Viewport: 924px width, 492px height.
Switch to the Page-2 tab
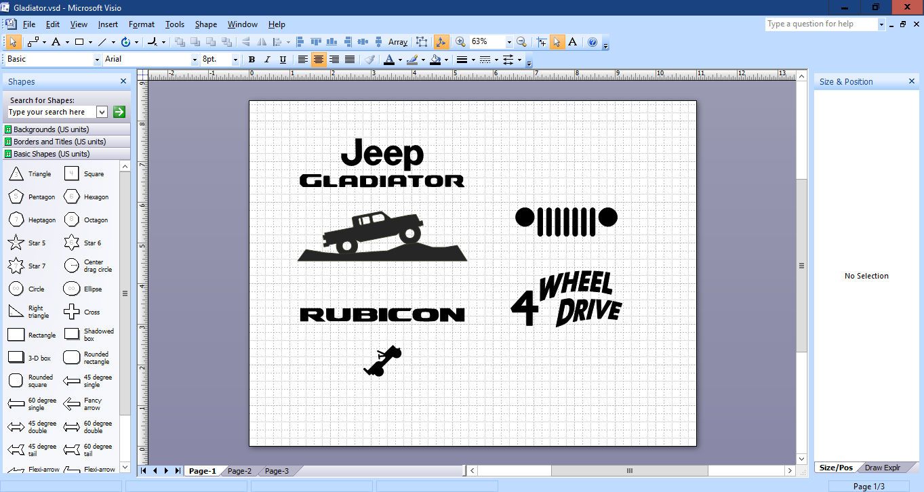239,471
